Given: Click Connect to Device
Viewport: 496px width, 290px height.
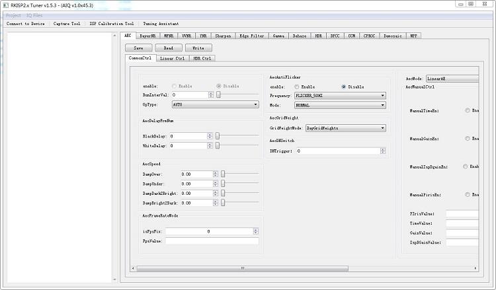Looking at the screenshot, I should coord(25,24).
